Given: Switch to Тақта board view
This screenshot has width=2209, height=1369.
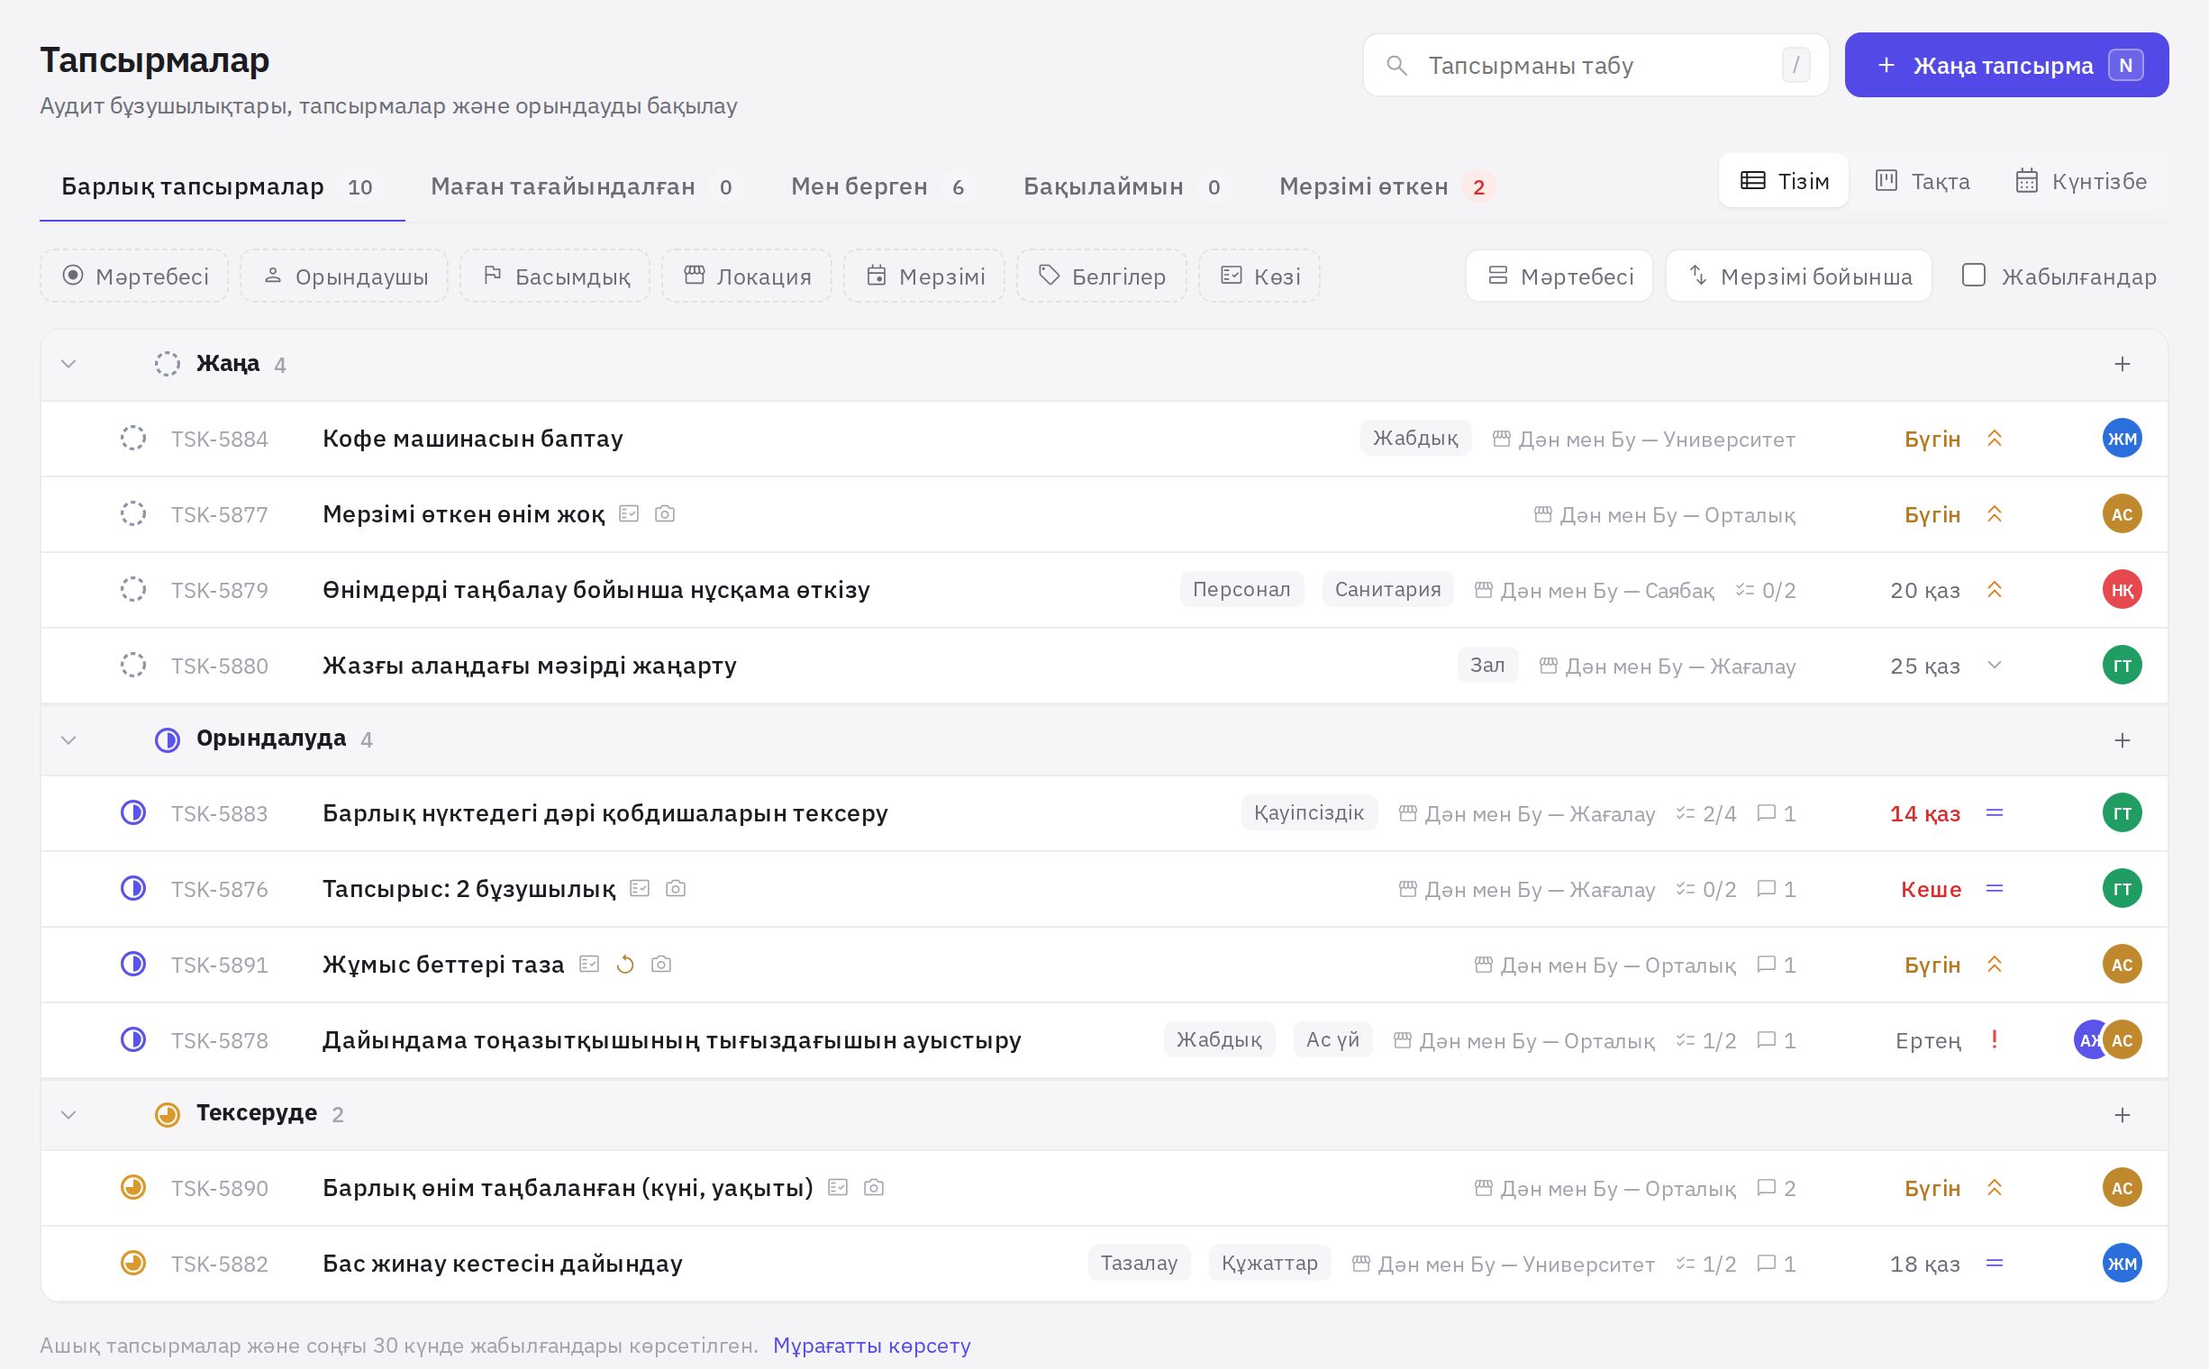Looking at the screenshot, I should [x=1922, y=181].
